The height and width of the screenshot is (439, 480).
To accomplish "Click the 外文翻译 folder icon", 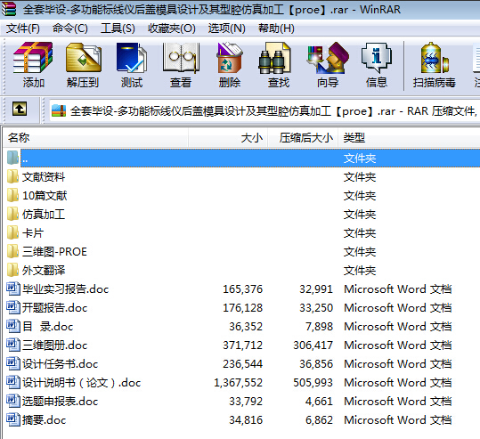I will tap(12, 270).
